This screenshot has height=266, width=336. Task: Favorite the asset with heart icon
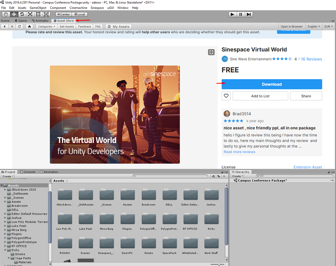point(226,96)
